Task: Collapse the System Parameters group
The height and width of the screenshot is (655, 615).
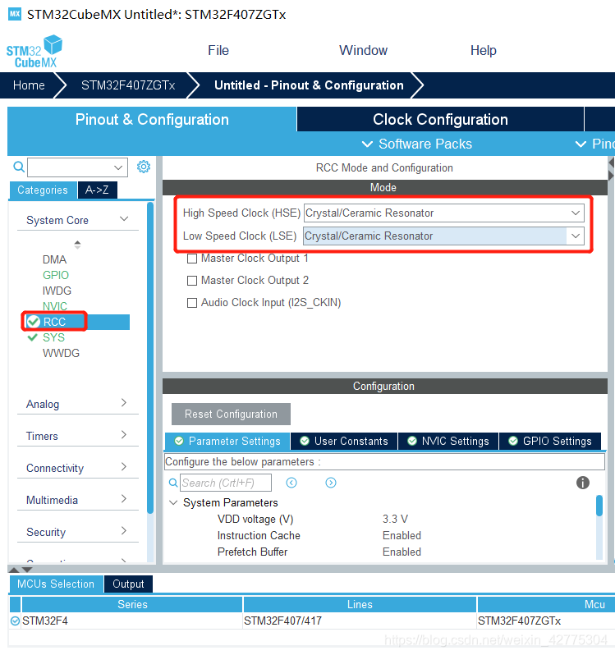Action: pos(173,502)
